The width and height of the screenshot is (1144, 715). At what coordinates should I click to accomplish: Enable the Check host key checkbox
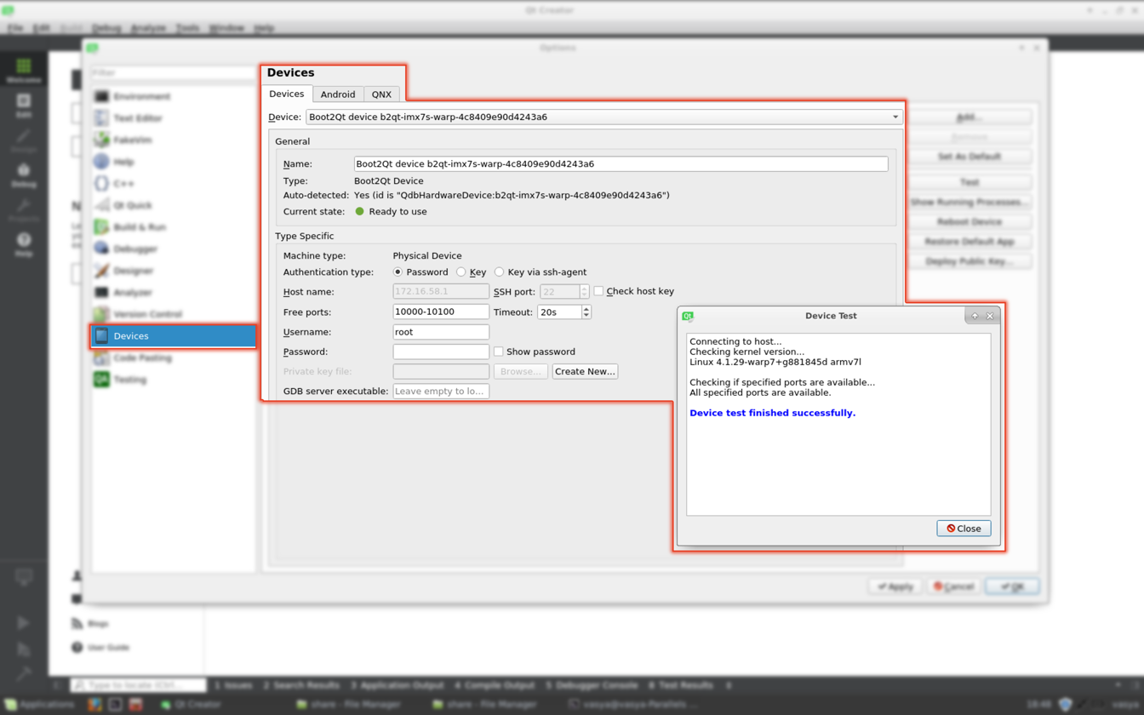pos(634,291)
